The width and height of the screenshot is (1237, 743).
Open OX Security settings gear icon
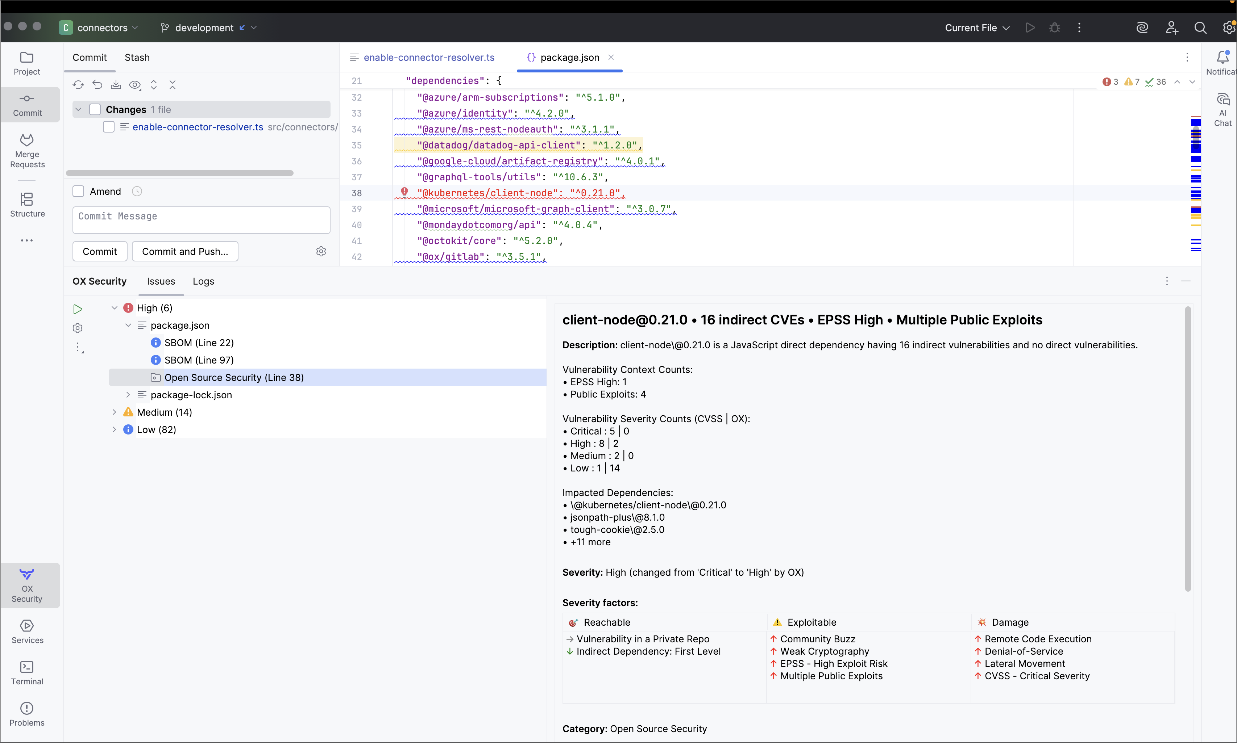[x=78, y=328]
